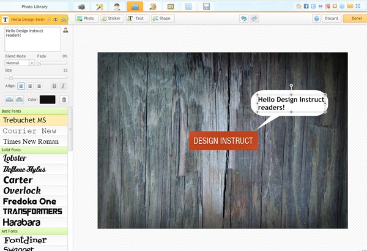367x251 pixels.
Task: Choose the Times New Roman font
Action: (x=34, y=141)
